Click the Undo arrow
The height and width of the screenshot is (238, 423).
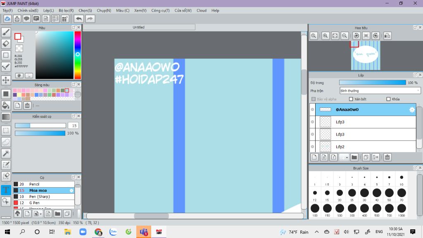pos(79,19)
